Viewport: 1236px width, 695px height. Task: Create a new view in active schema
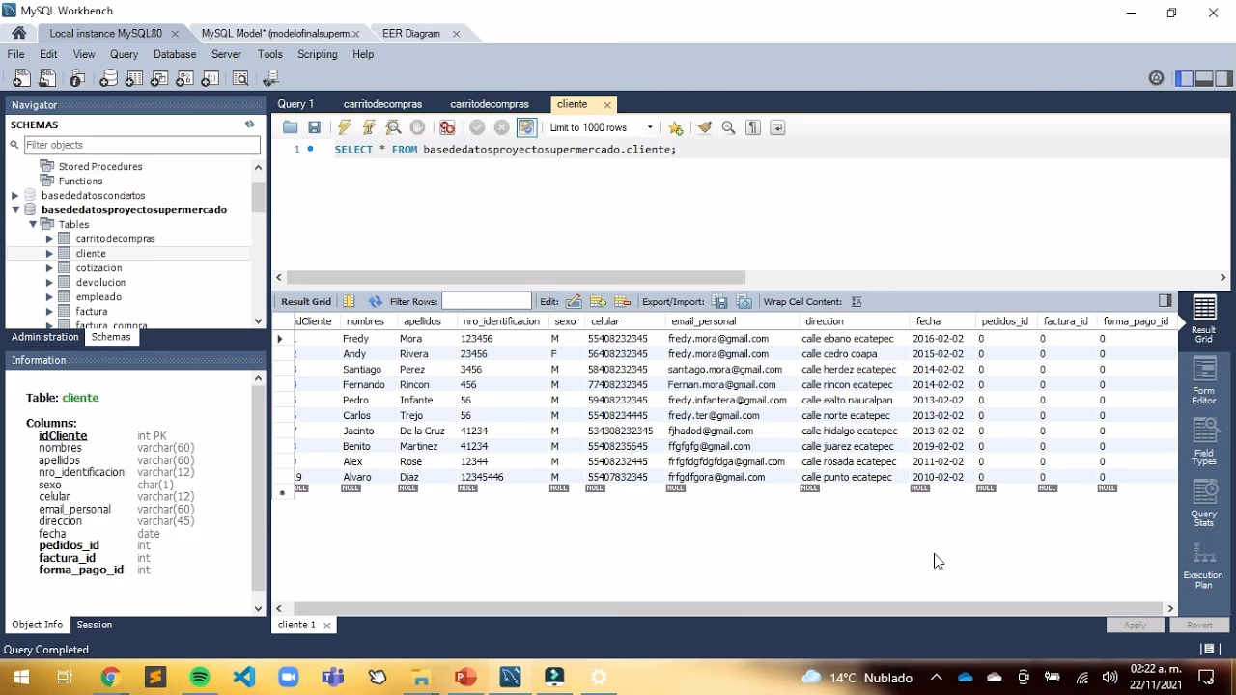[x=158, y=79]
